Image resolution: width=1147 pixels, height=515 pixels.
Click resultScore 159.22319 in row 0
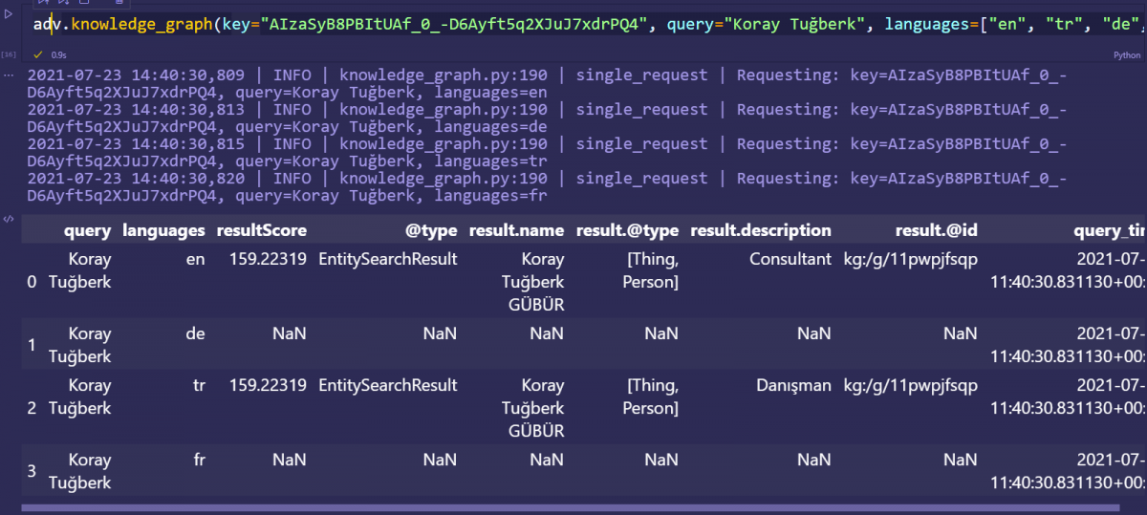(269, 259)
